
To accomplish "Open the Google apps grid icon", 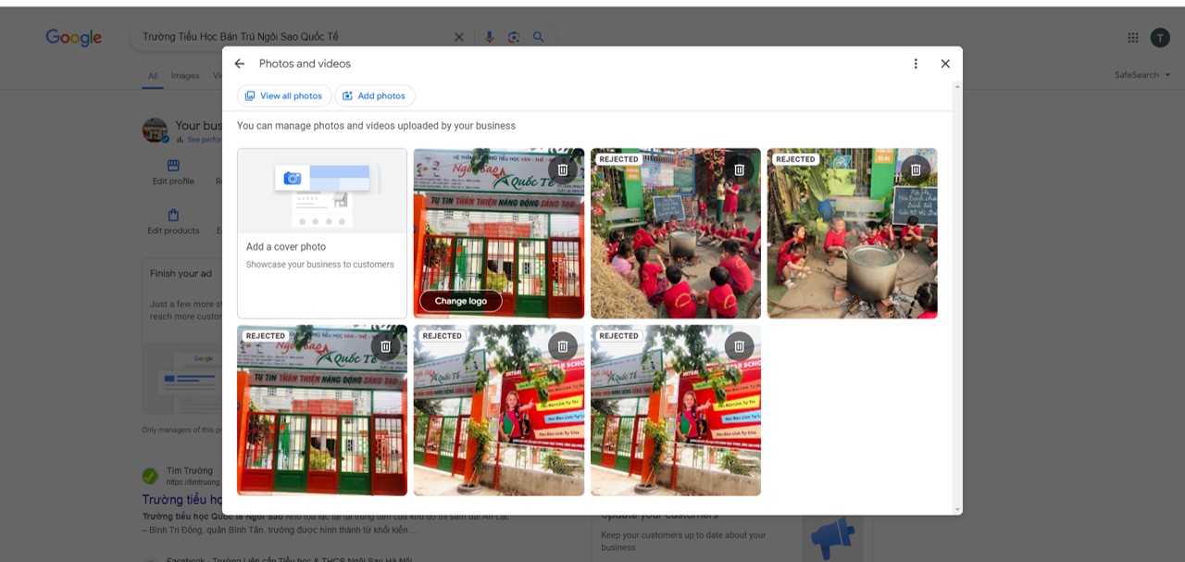I will point(1132,37).
